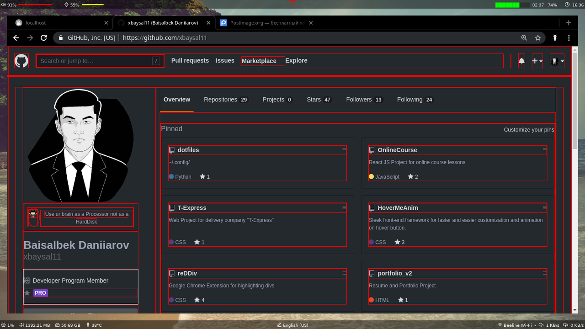Switch to the Repositories tab
The image size is (585, 329).
(226, 100)
